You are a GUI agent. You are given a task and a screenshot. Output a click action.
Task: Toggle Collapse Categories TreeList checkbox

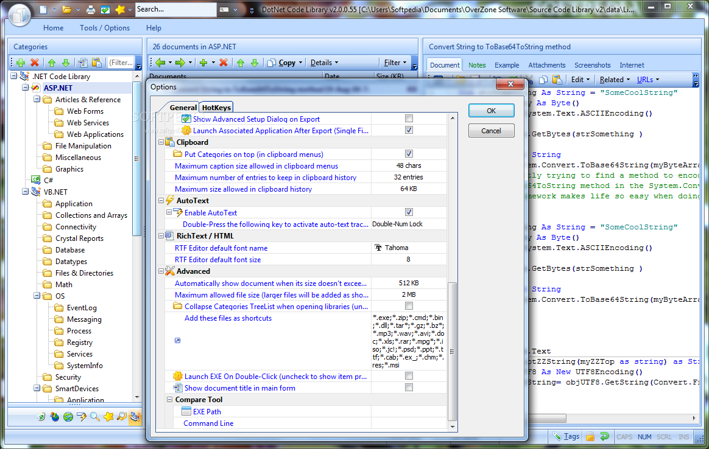point(409,306)
